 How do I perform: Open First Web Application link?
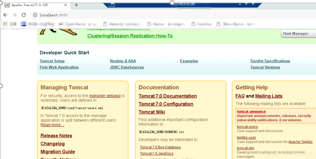pyautogui.click(x=59, y=67)
